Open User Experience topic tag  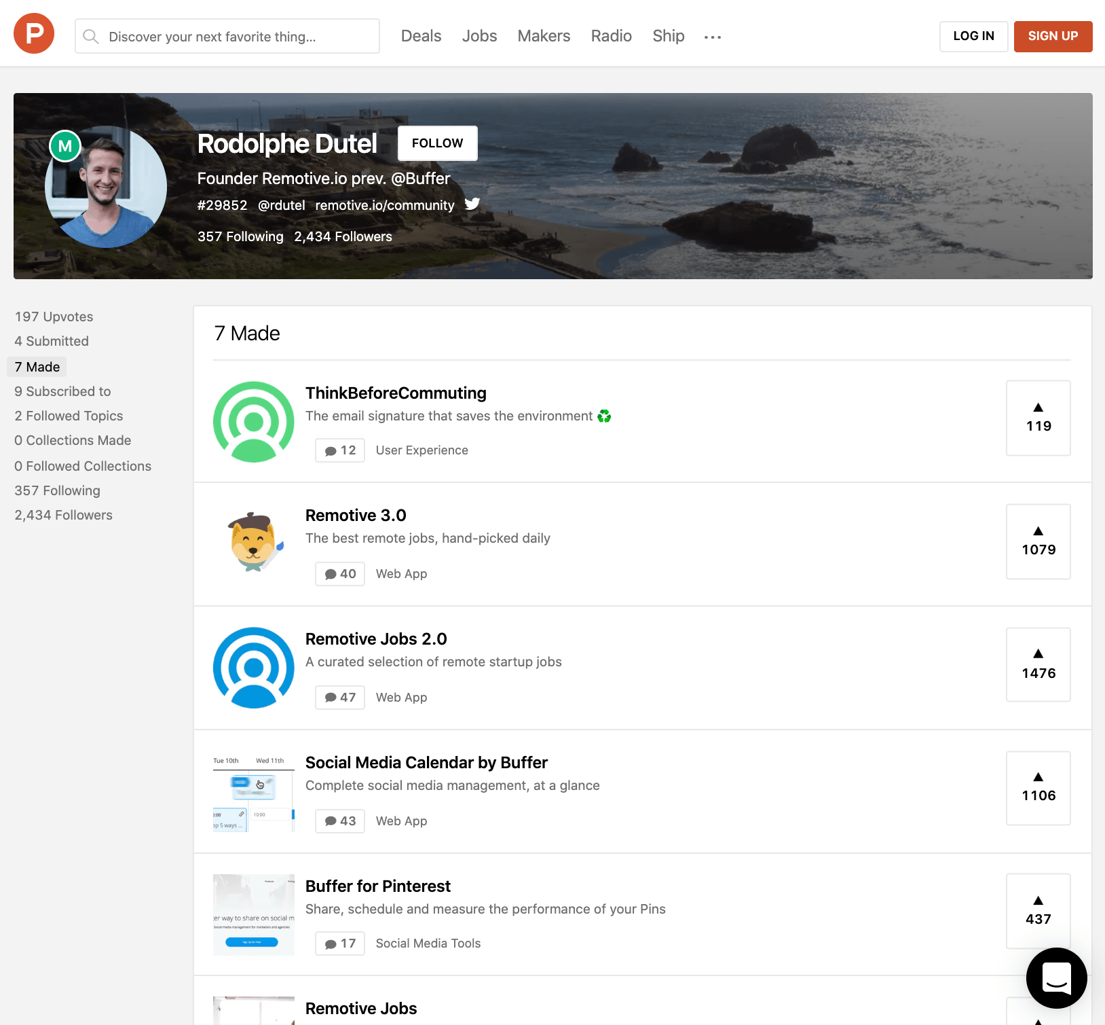[422, 450]
